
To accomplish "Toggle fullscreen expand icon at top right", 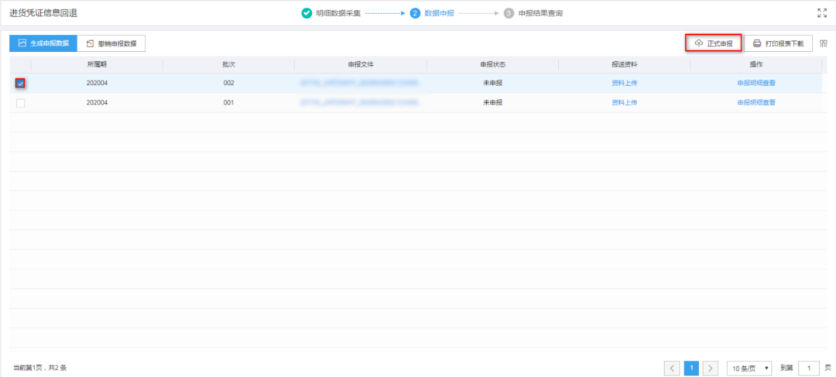I will (821, 13).
